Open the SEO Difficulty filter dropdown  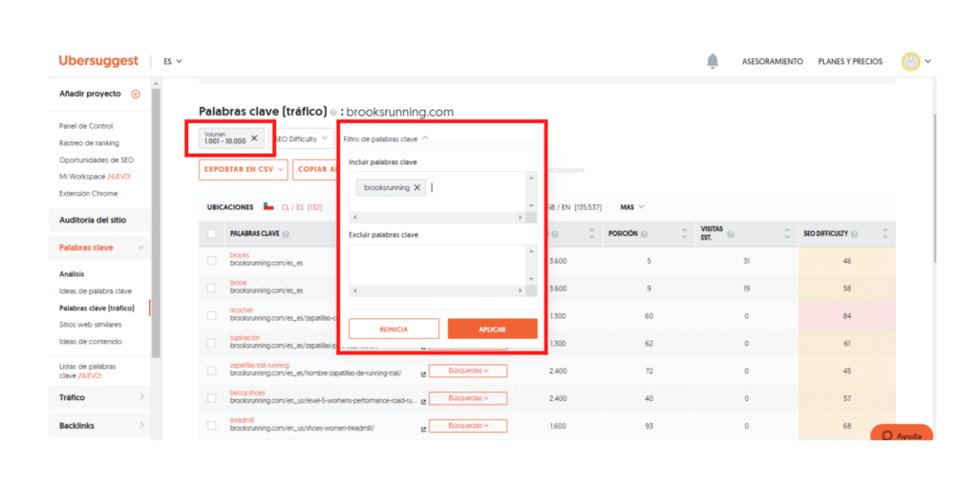301,138
